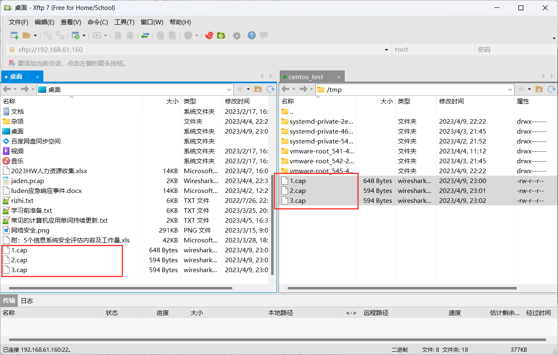Screen dimensions: 558x355
Task: Click the open folder icon in toolbar
Action: [x=27, y=35]
